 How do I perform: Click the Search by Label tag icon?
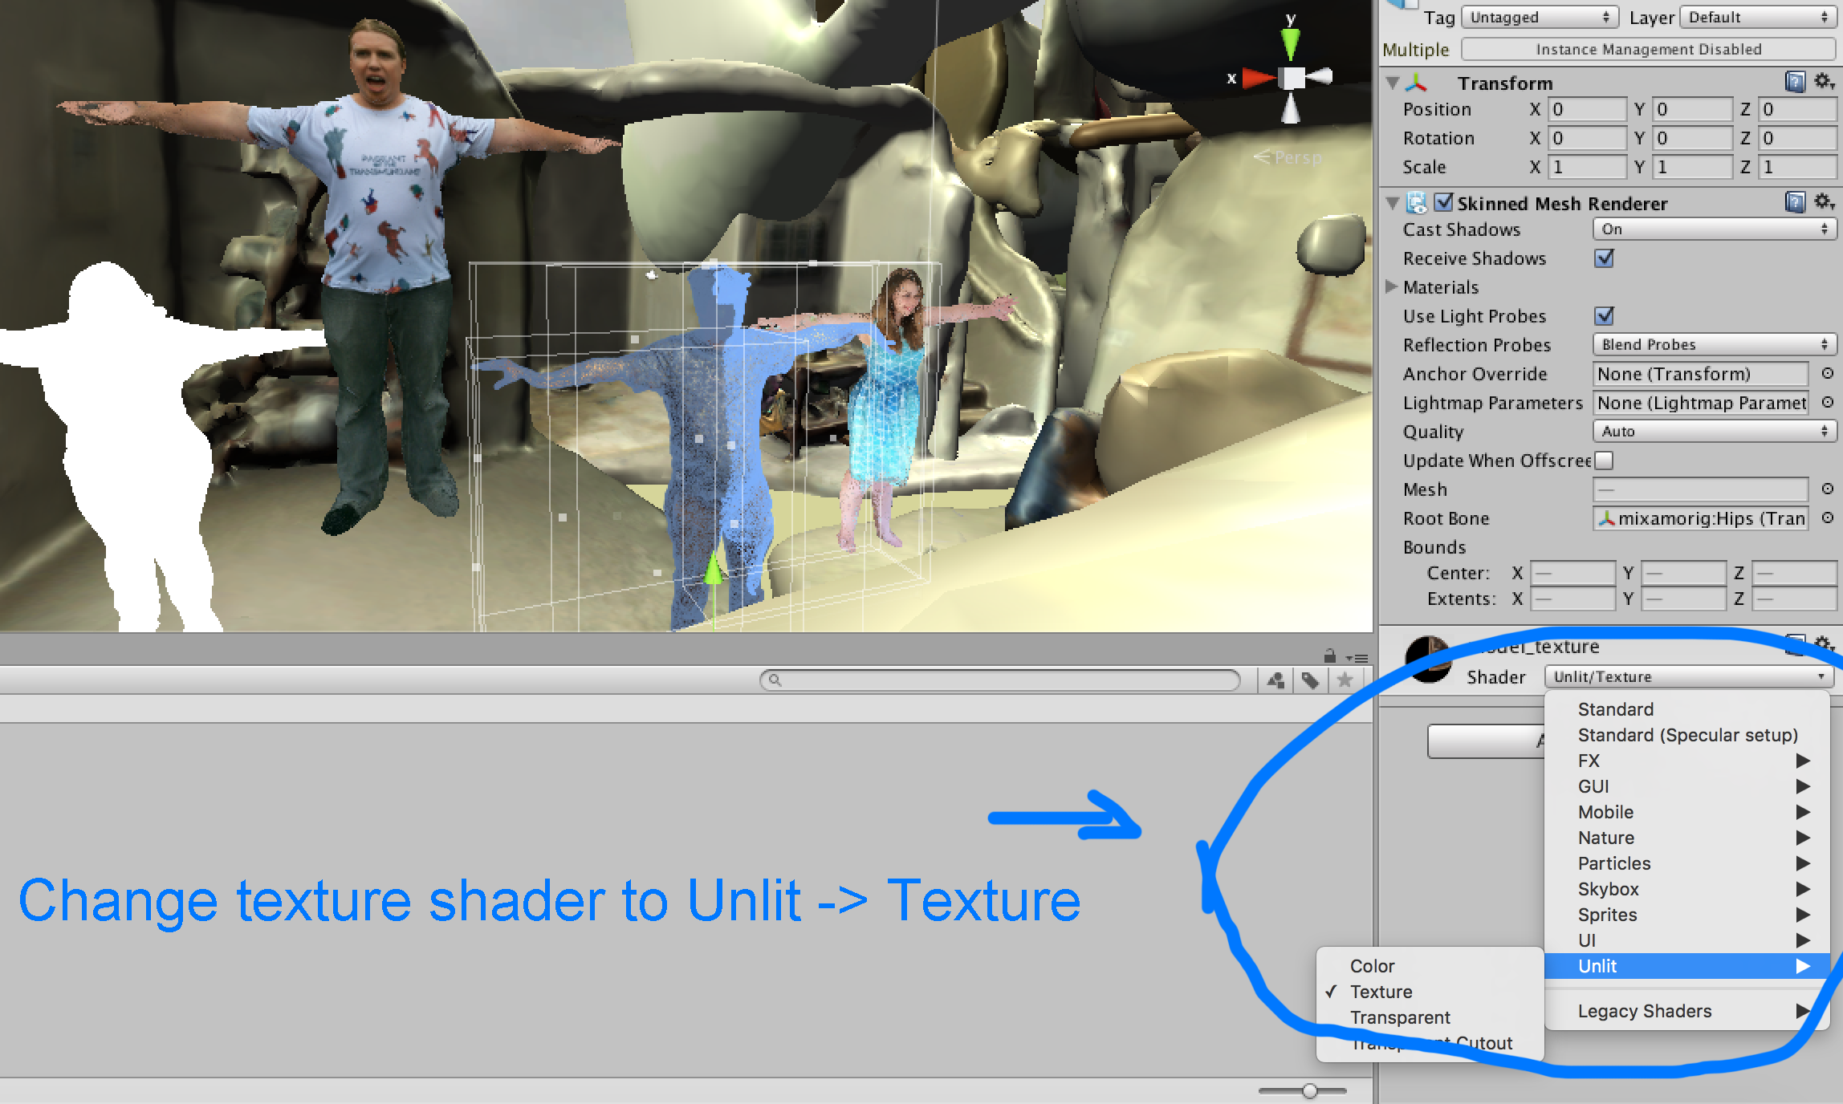tap(1310, 681)
